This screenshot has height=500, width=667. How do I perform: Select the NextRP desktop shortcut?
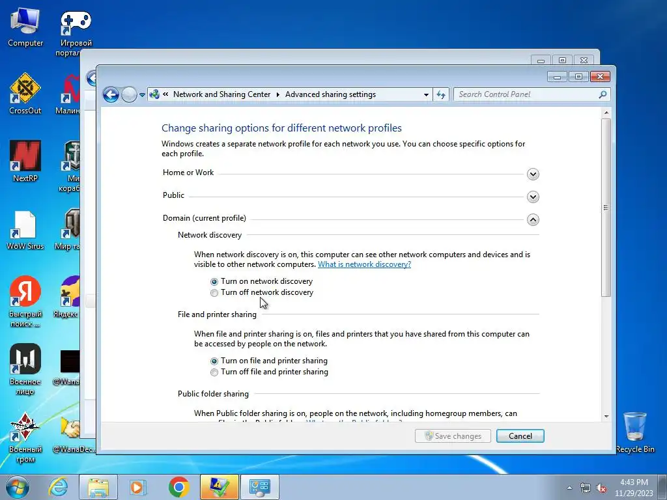click(25, 161)
